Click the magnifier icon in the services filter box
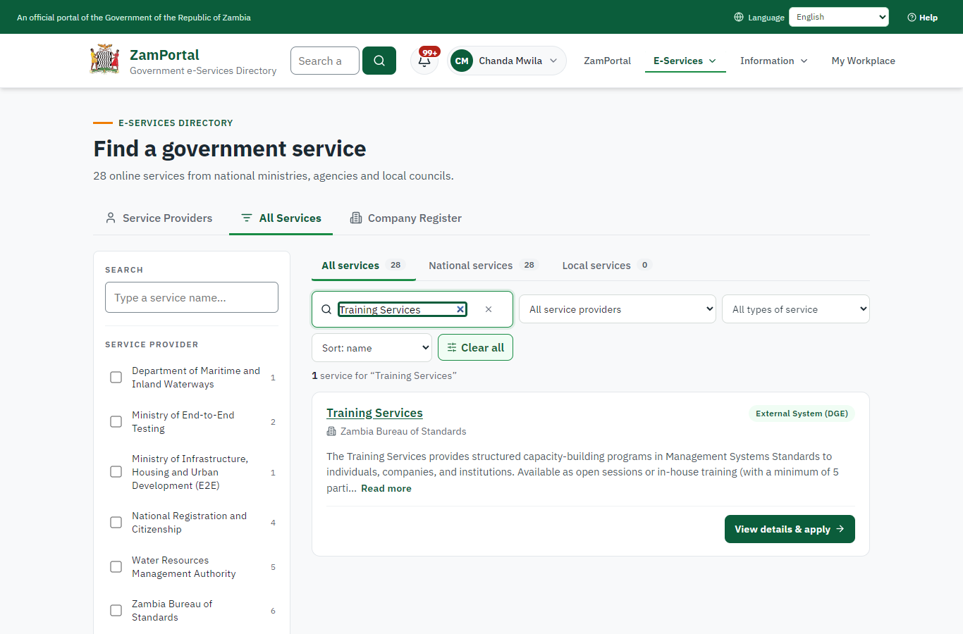Screen dimensions: 963x634 pyautogui.click(x=326, y=309)
